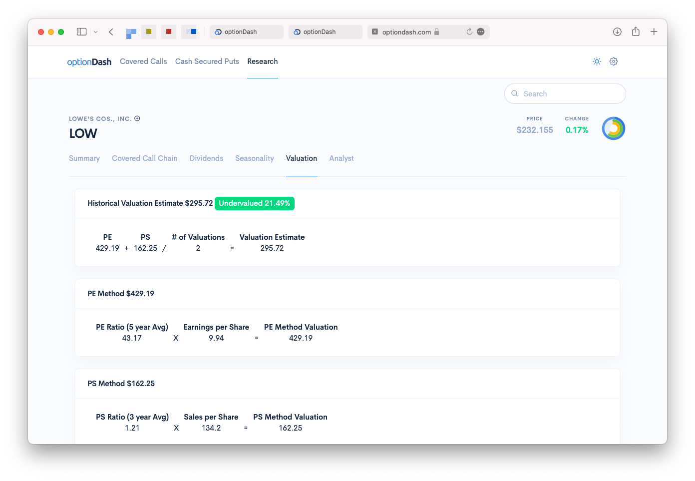Viewport: 695px width, 481px height.
Task: Switch to the Summary tab
Action: (84, 158)
